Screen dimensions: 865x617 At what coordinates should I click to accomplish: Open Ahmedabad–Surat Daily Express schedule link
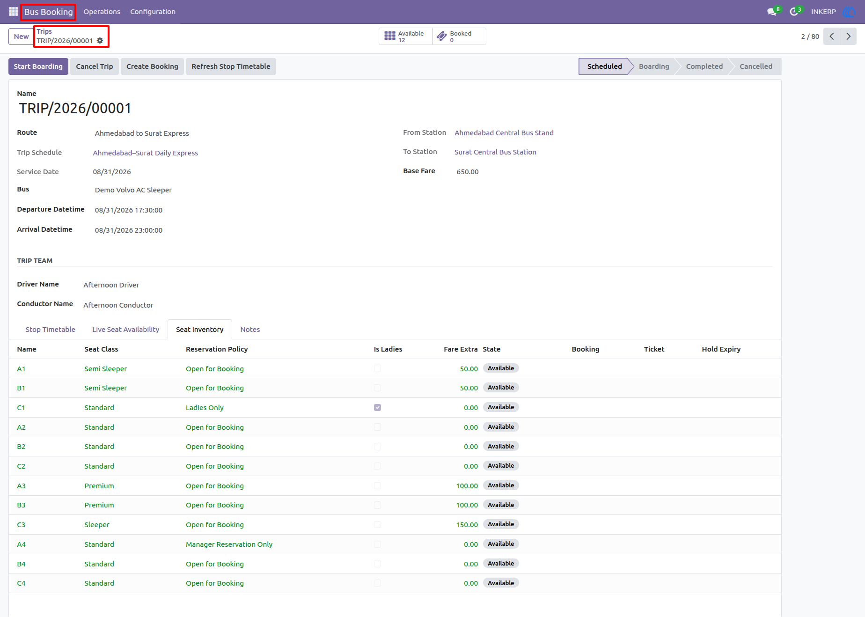[145, 153]
